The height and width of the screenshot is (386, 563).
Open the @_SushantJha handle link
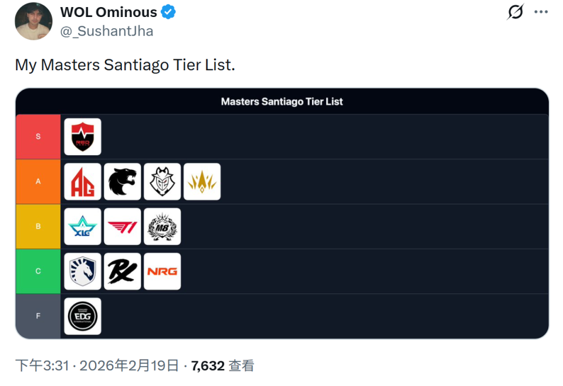click(107, 31)
